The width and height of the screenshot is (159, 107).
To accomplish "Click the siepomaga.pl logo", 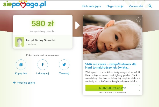I will click(25, 4).
